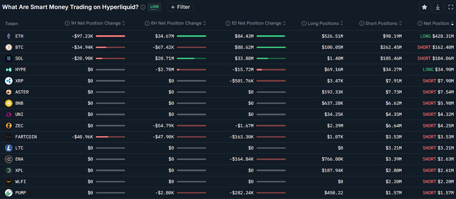Screen dimensions: 456x199
Task: Open fullscreen view with expand icon
Action: click(451, 7)
